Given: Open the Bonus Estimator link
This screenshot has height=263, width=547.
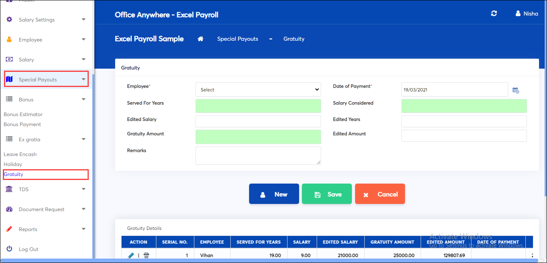Looking at the screenshot, I should coord(23,115).
